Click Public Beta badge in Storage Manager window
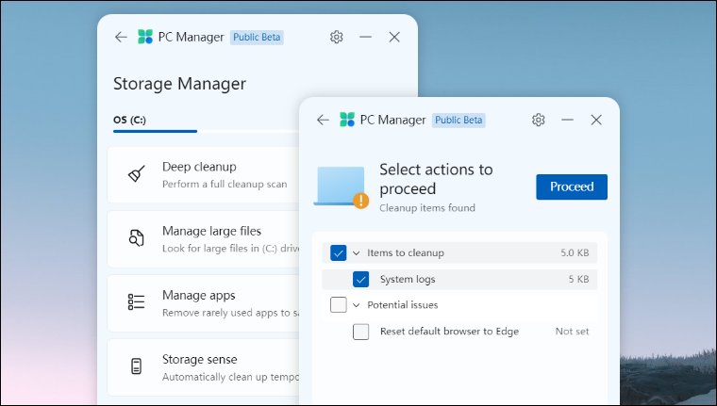 pyautogui.click(x=257, y=37)
